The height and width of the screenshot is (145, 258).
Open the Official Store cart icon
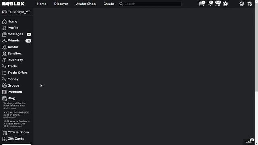click(x=4, y=133)
